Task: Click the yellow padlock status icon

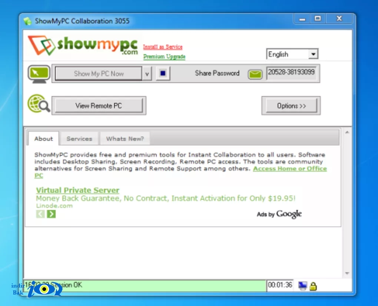Action: 313,286
